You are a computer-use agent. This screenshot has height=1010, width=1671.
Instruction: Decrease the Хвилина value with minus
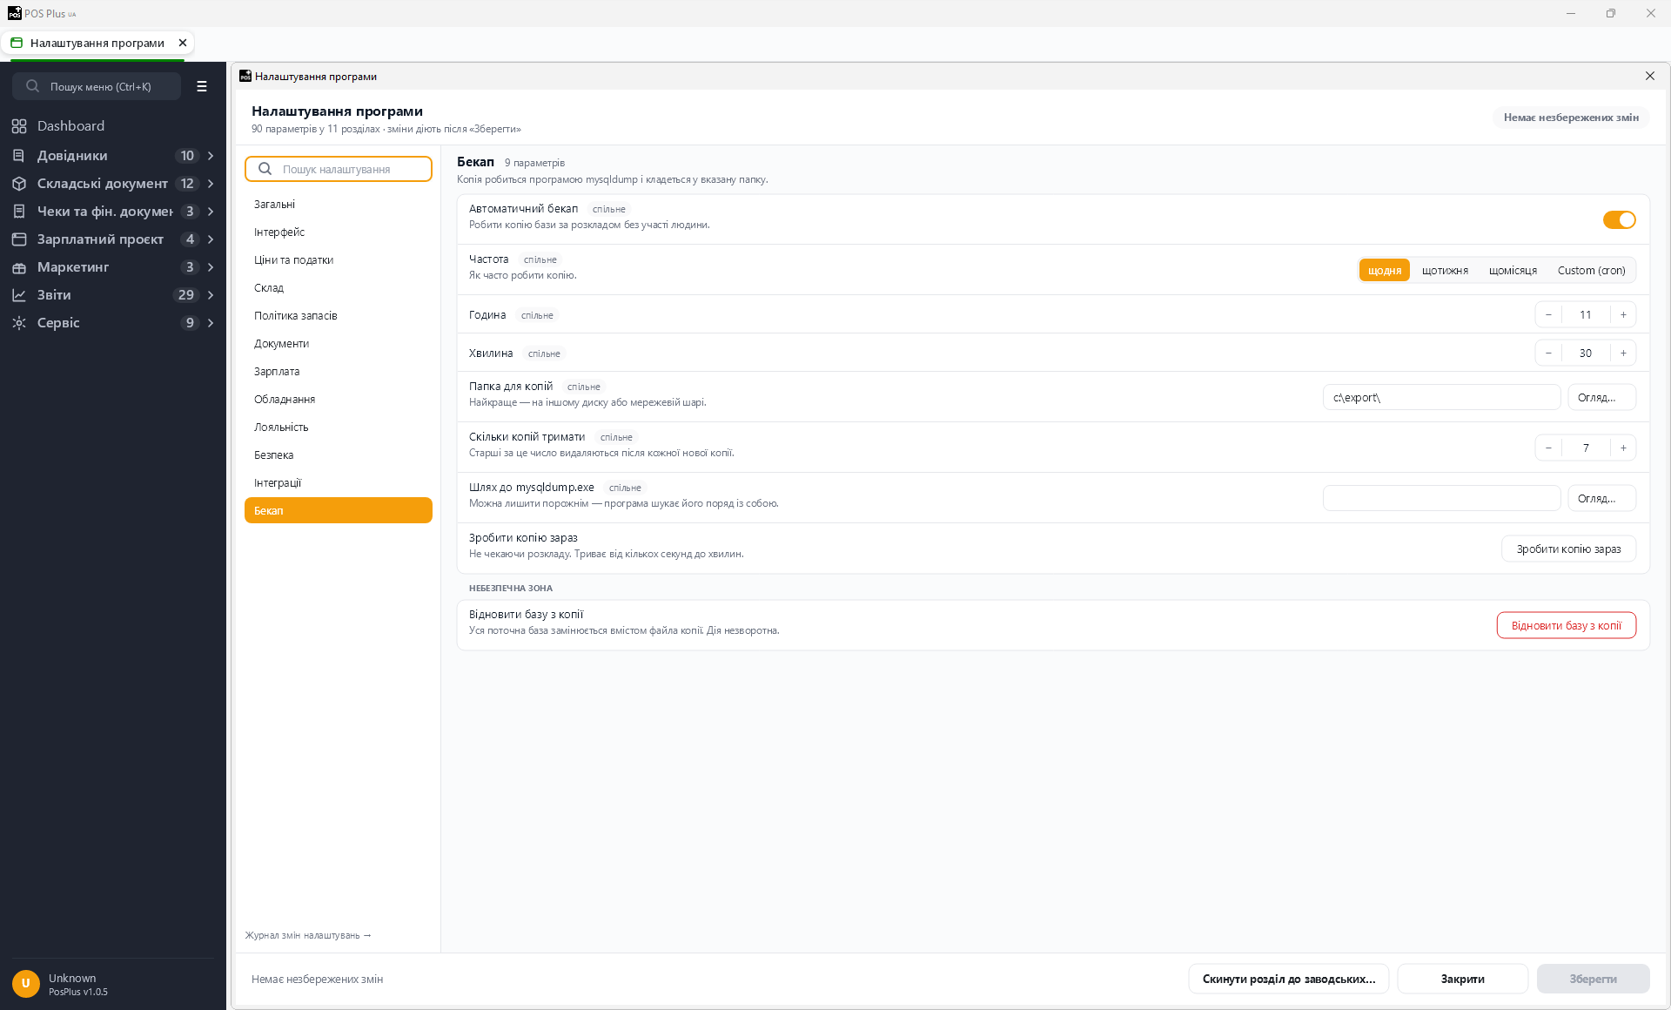1548,353
